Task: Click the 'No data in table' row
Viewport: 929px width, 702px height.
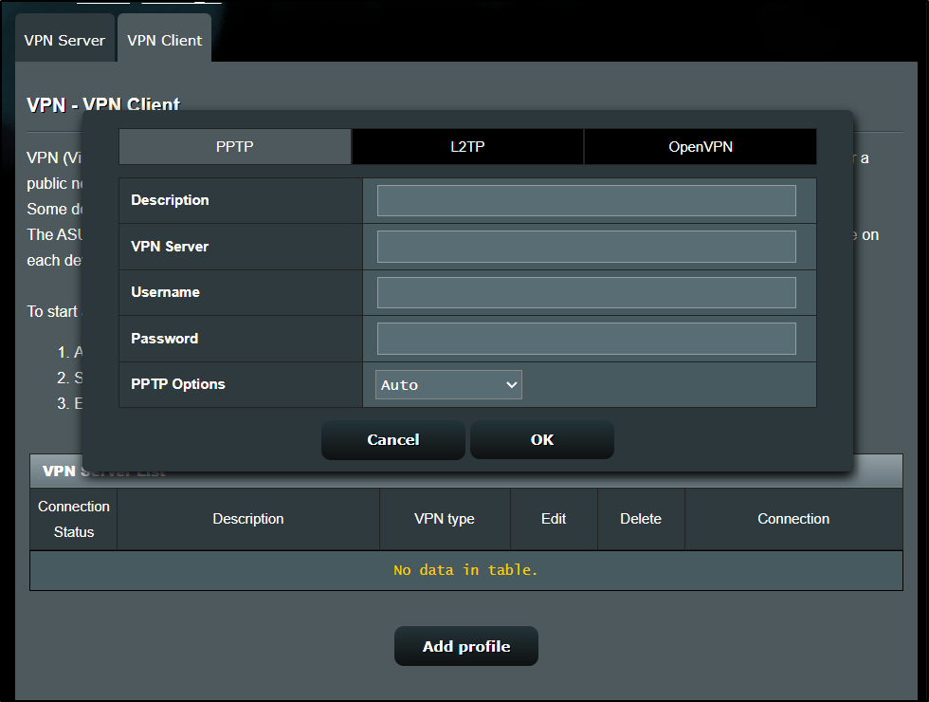Action: 465,570
